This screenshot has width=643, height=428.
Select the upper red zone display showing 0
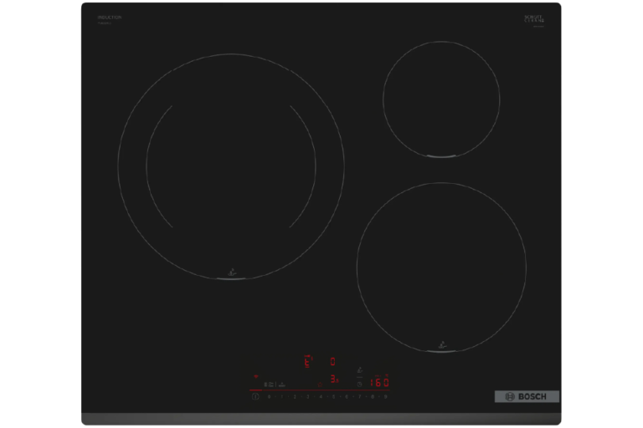point(332,361)
